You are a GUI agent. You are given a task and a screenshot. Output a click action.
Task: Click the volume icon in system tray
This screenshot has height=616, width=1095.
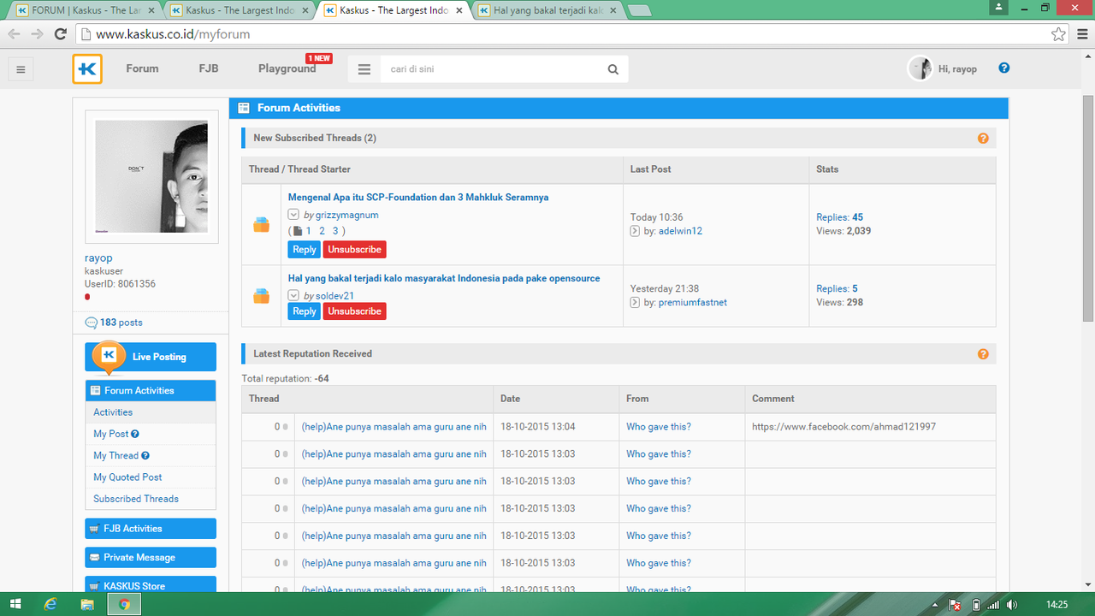tap(1012, 605)
